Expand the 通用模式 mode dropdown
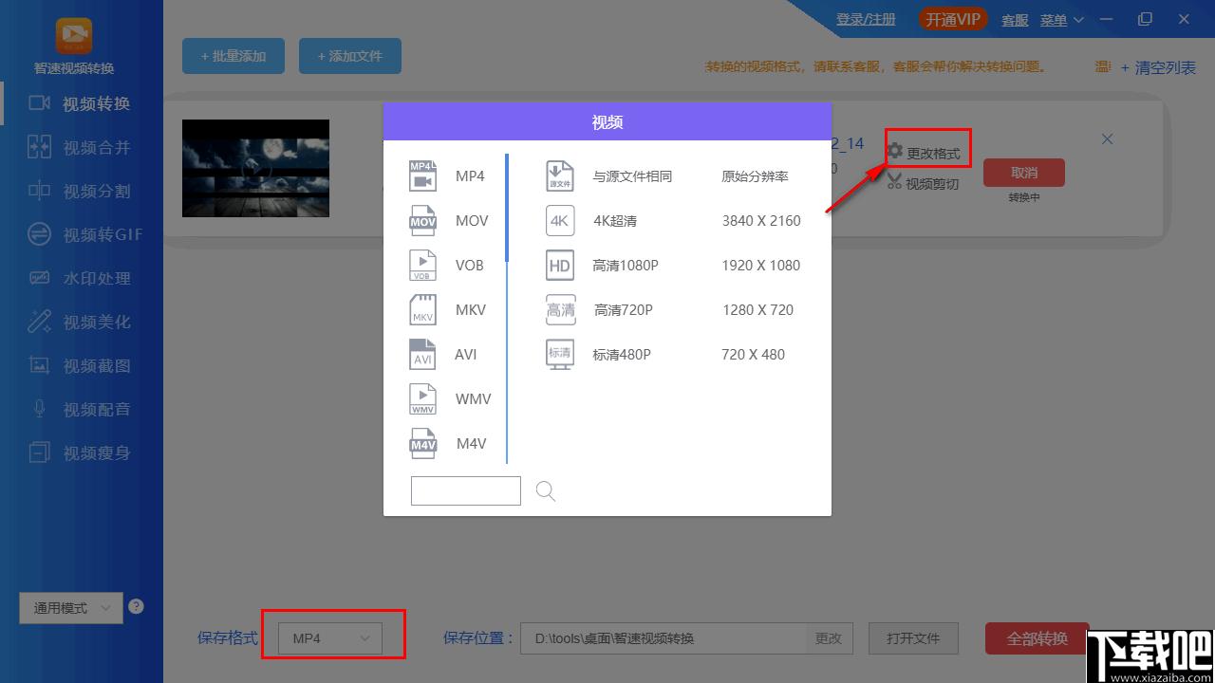 [x=71, y=608]
